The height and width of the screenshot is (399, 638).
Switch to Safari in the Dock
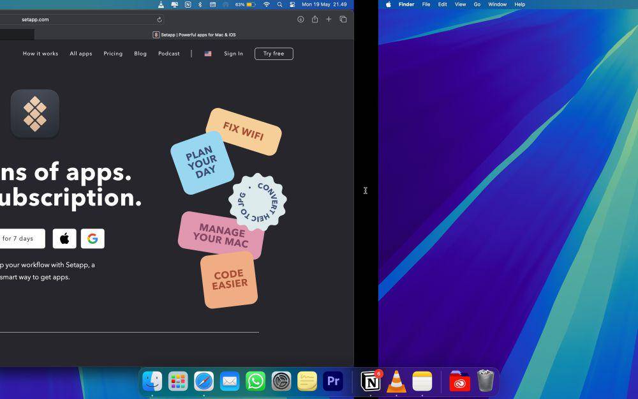tap(204, 381)
